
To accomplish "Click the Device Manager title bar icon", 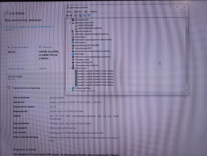I will click(x=68, y=7).
